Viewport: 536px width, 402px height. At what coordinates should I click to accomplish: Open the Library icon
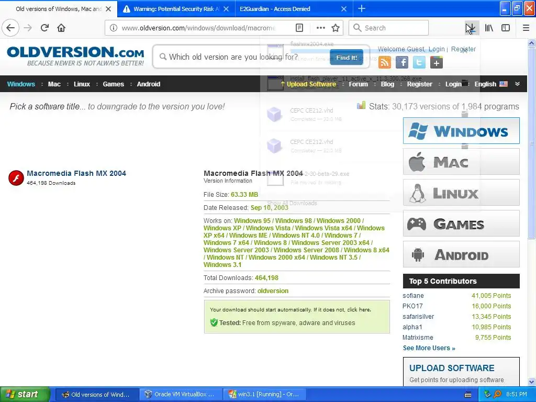point(489,28)
